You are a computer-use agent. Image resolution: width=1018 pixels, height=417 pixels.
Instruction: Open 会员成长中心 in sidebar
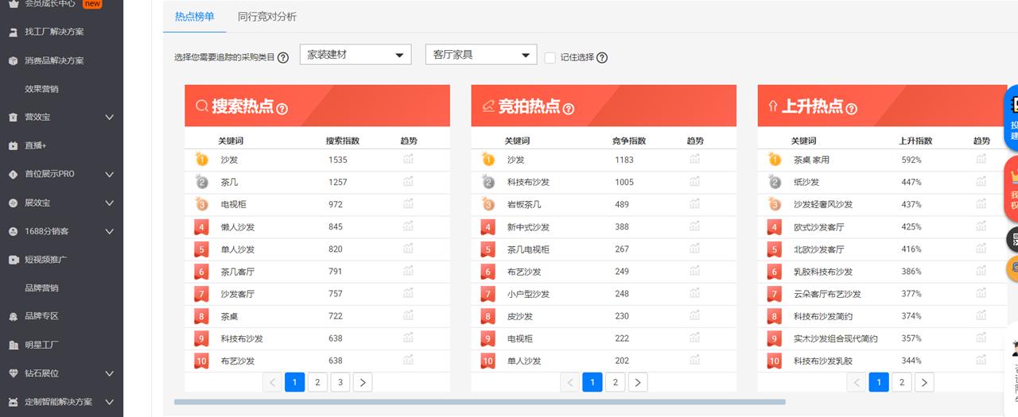click(50, 4)
